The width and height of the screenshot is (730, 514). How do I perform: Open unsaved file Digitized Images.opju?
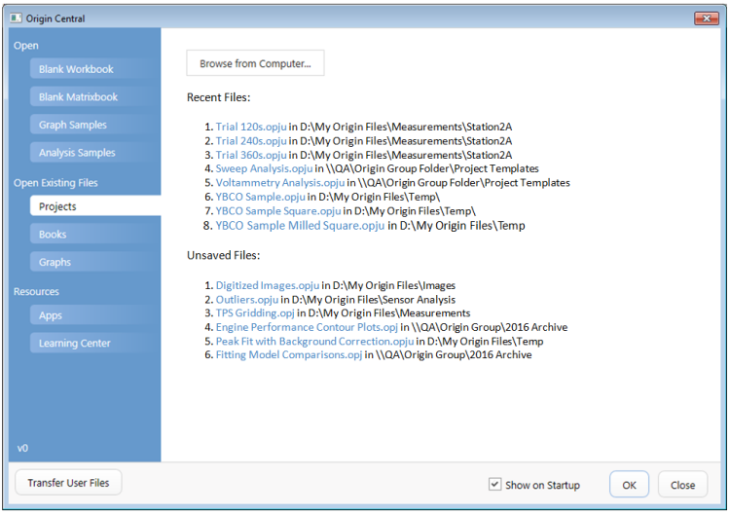click(x=267, y=285)
